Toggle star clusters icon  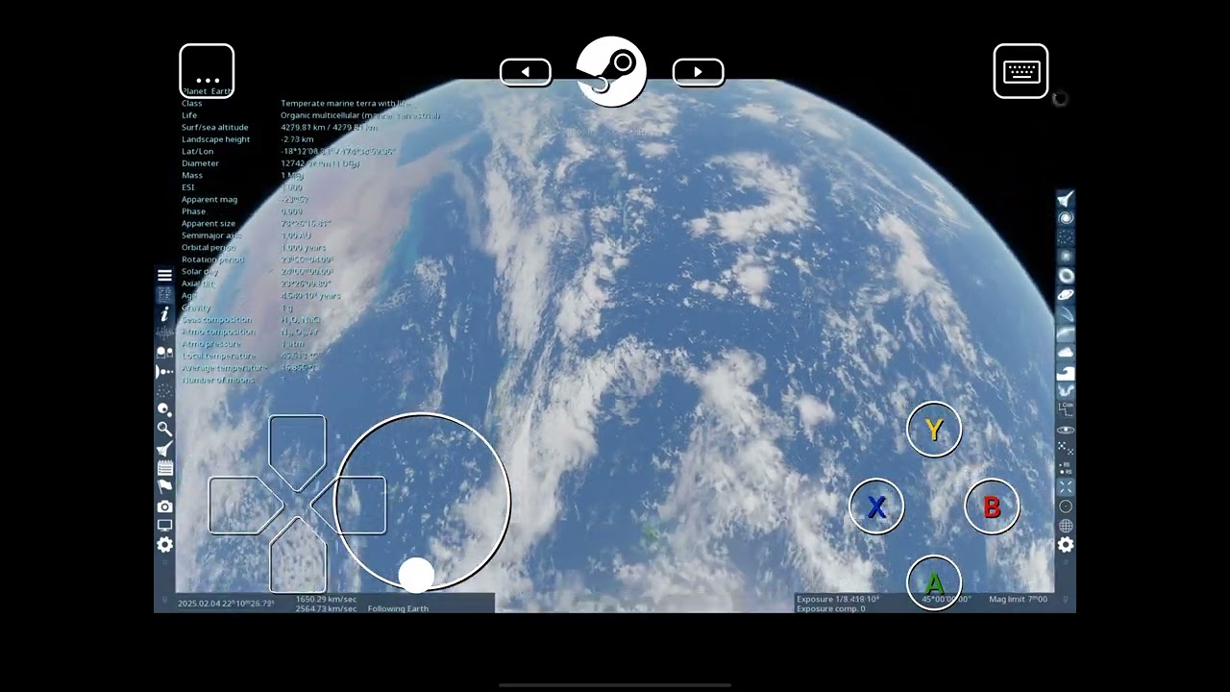(1066, 237)
